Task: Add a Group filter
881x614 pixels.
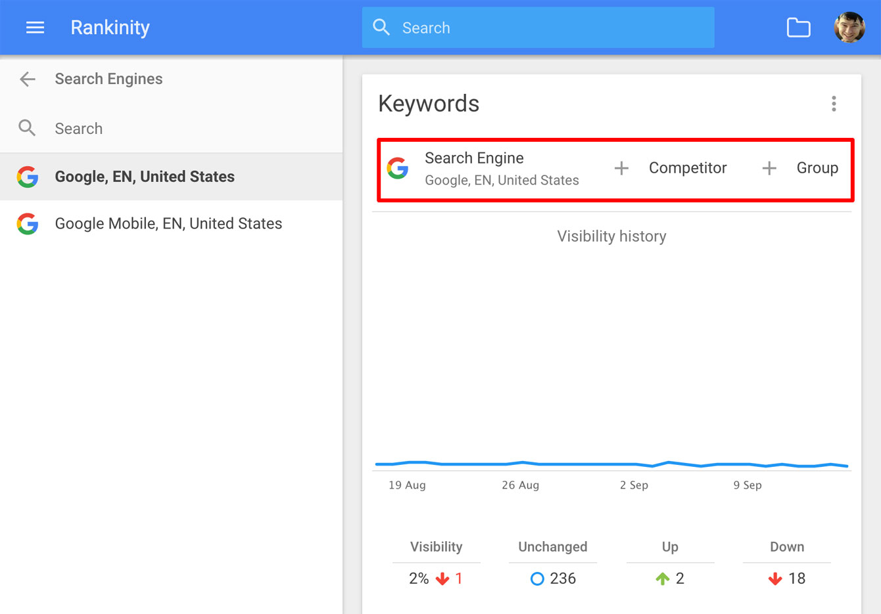Action: click(800, 169)
